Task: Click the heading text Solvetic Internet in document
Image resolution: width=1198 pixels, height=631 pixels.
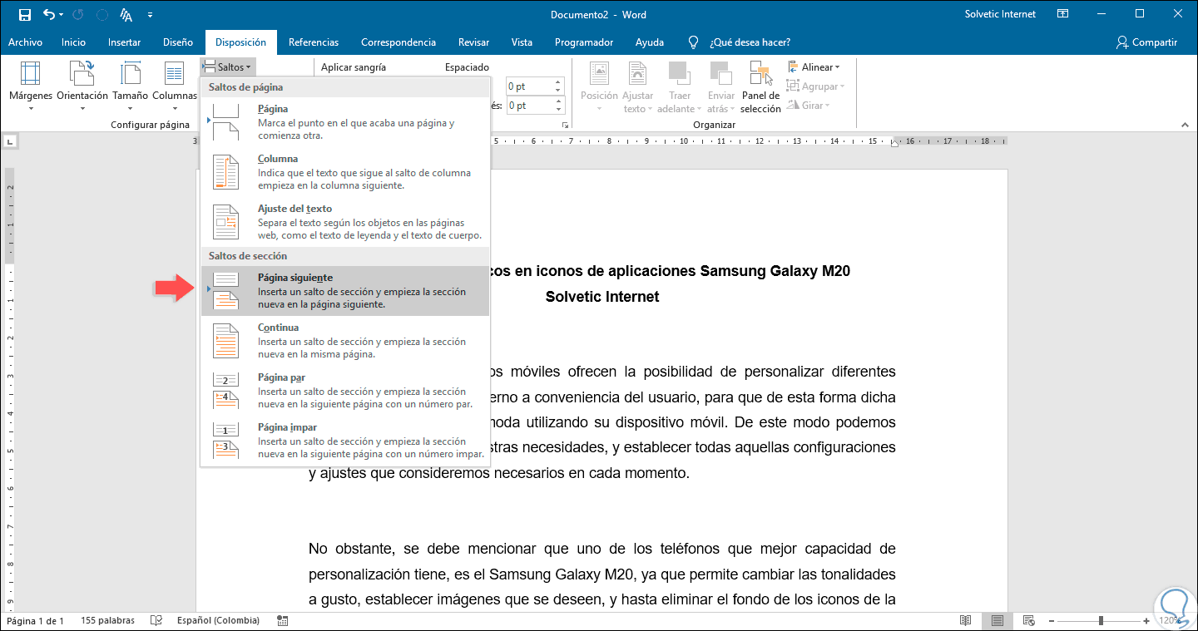Action: click(602, 297)
